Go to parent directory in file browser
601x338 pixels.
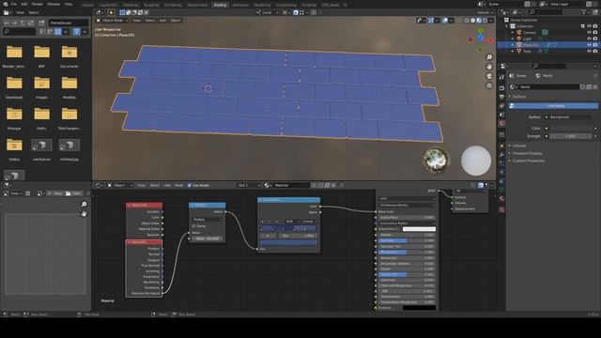point(23,23)
